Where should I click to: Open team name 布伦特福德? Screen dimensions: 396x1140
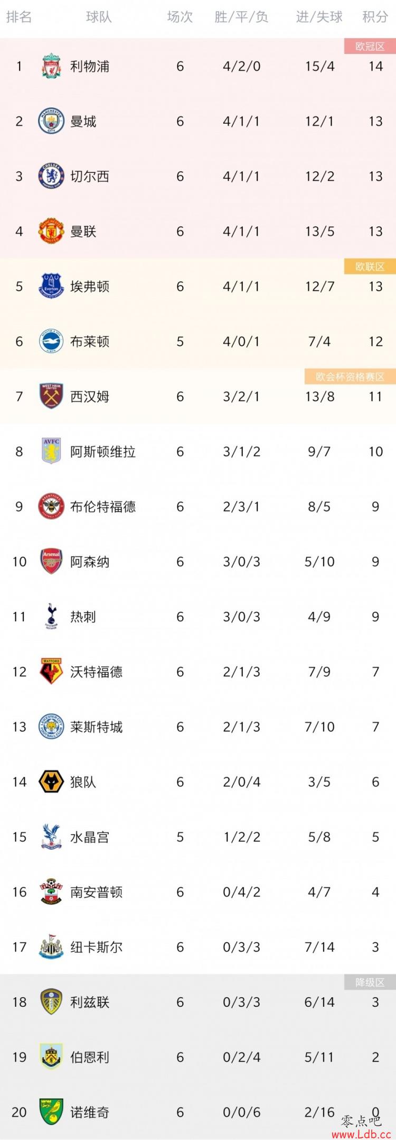103,507
